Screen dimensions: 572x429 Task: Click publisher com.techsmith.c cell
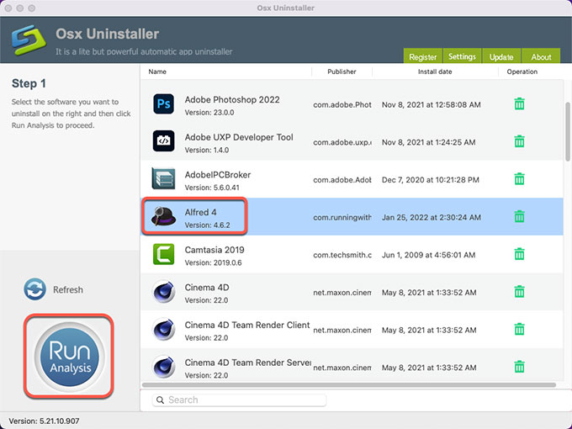pyautogui.click(x=342, y=255)
